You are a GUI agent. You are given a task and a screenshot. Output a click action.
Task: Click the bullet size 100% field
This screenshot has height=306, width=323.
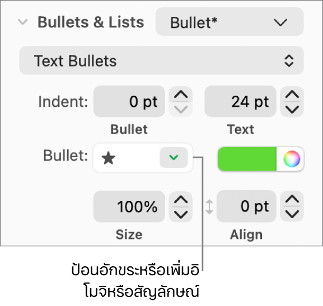tap(129, 206)
